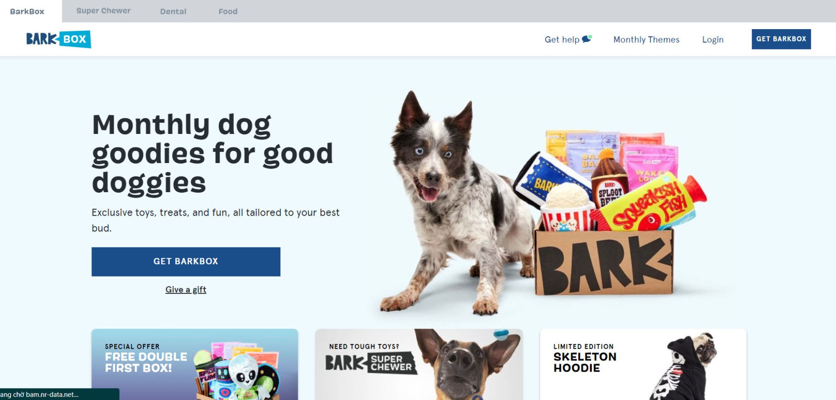Click the Login link

pyautogui.click(x=712, y=40)
